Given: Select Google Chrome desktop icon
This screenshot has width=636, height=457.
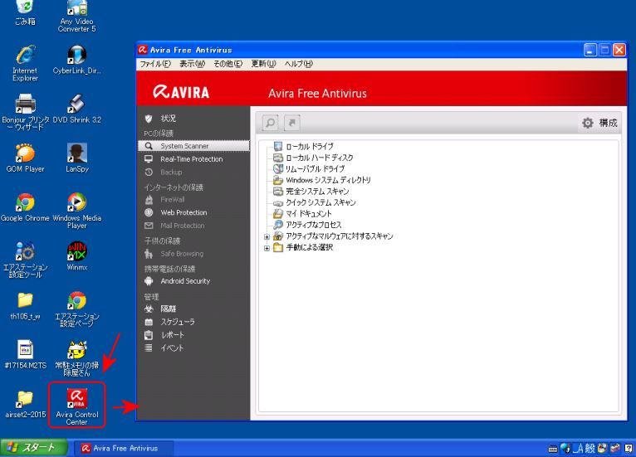Looking at the screenshot, I should (25, 207).
